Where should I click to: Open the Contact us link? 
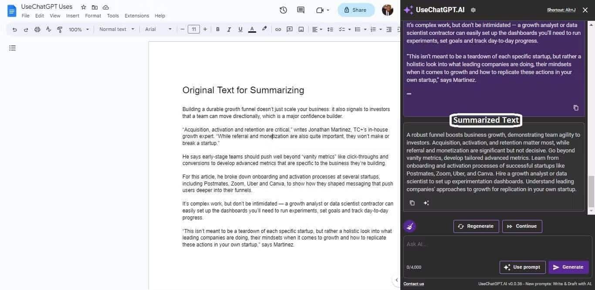pyautogui.click(x=413, y=284)
